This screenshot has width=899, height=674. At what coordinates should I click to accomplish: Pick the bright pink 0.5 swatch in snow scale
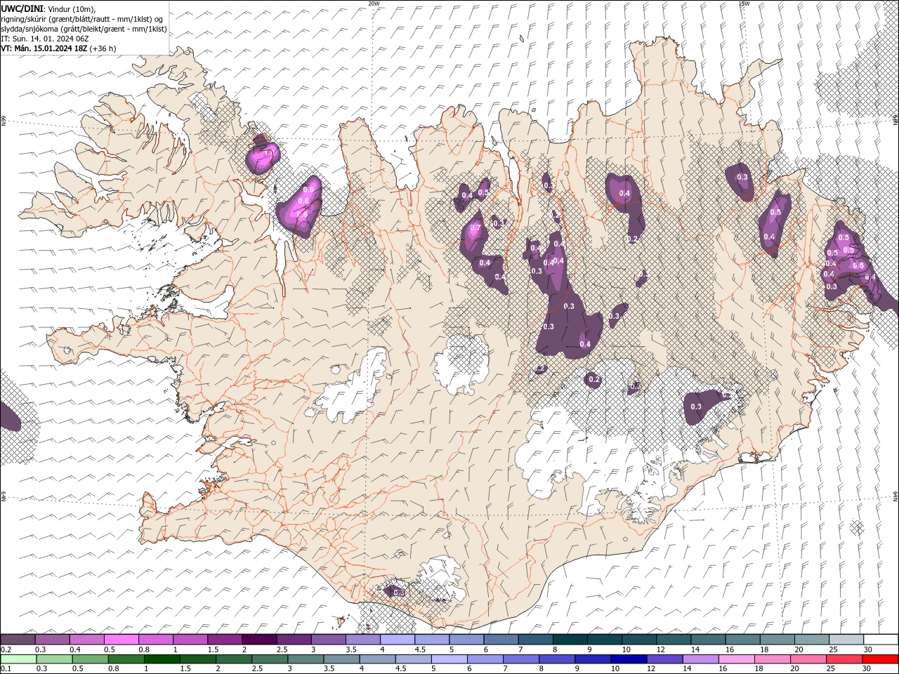[122, 640]
